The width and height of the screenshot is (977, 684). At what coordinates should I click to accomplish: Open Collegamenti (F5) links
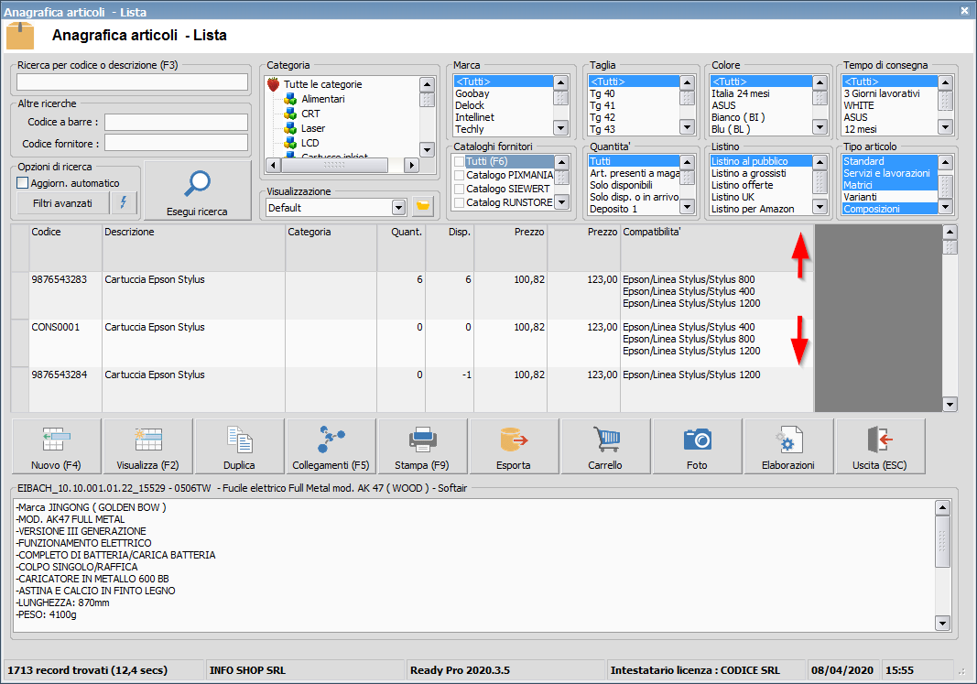point(331,446)
